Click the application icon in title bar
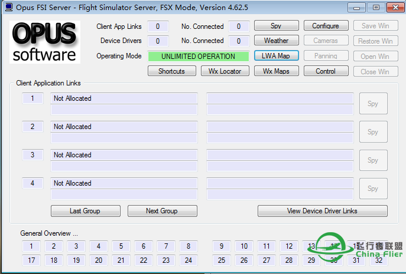Screen dimensions: 406x274 [9, 7]
